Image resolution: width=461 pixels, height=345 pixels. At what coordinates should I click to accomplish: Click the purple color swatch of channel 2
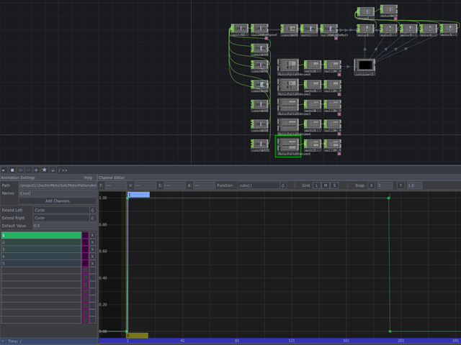(85, 242)
